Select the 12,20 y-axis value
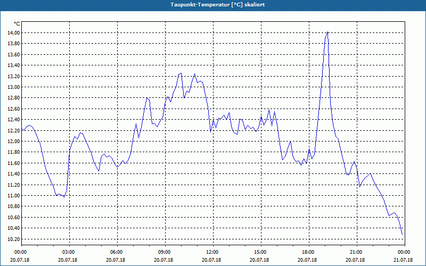The width and height of the screenshot is (426, 266). coord(14,130)
